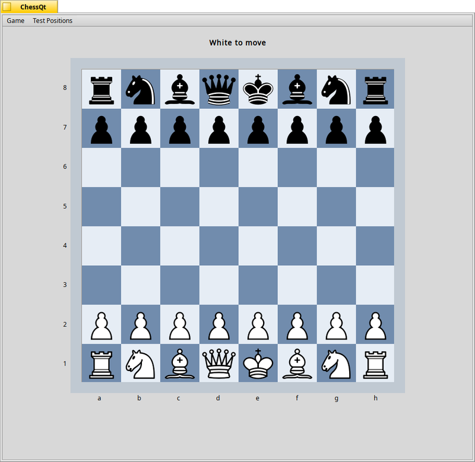
Task: Select the white bishop on c1
Action: tap(180, 363)
